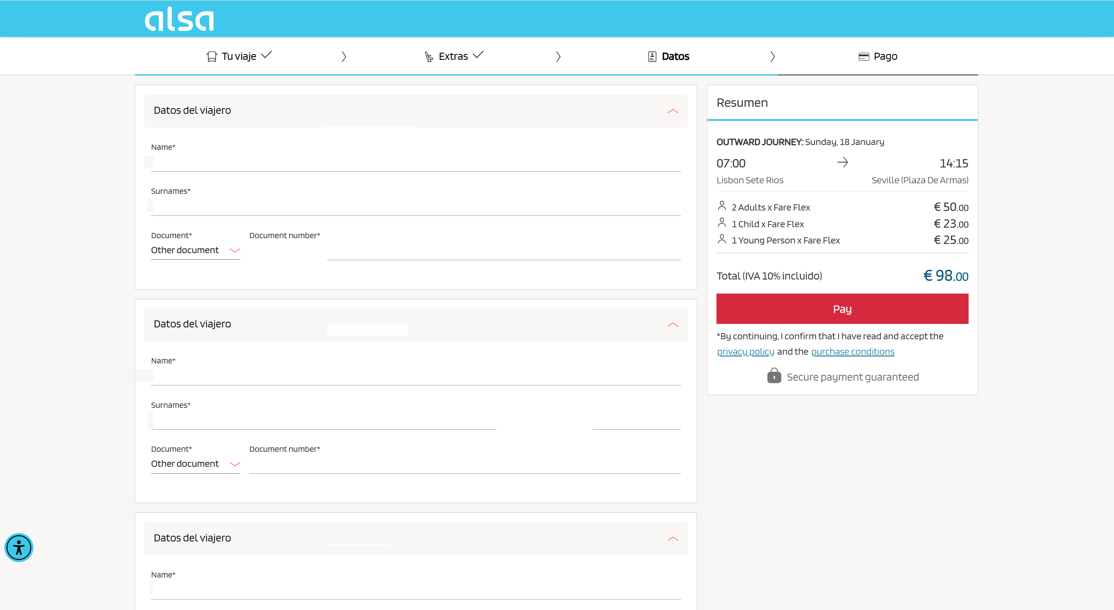Open the accessibility options icon
Viewport: 1114px width, 610px height.
tap(19, 548)
